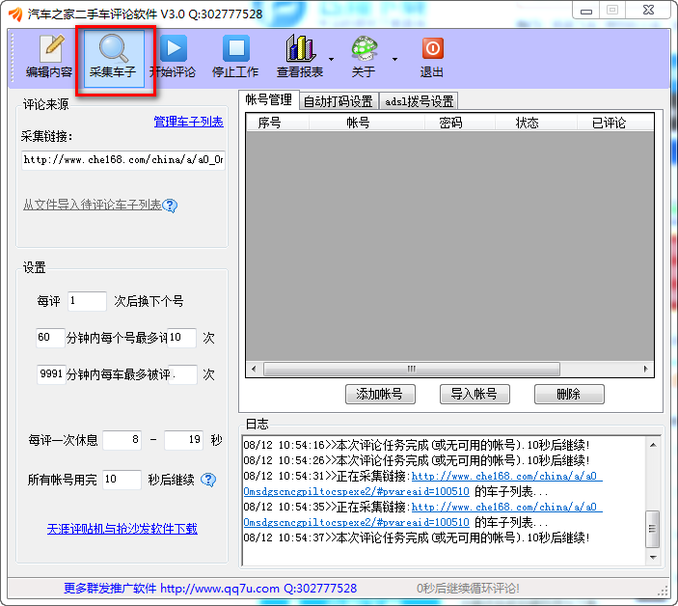The image size is (678, 606).
Task: Click the 采集车子 magnifier toolbar button
Action: (x=113, y=58)
